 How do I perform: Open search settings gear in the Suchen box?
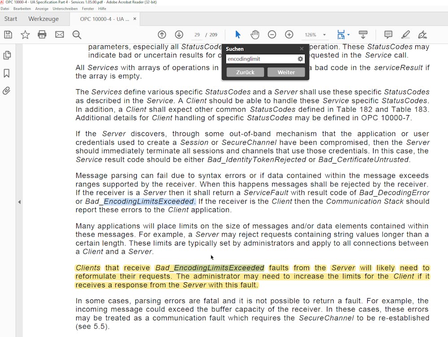(300, 59)
